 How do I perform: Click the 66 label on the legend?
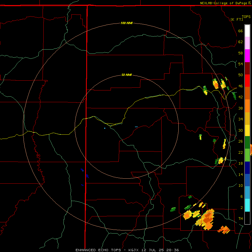point(241,31)
